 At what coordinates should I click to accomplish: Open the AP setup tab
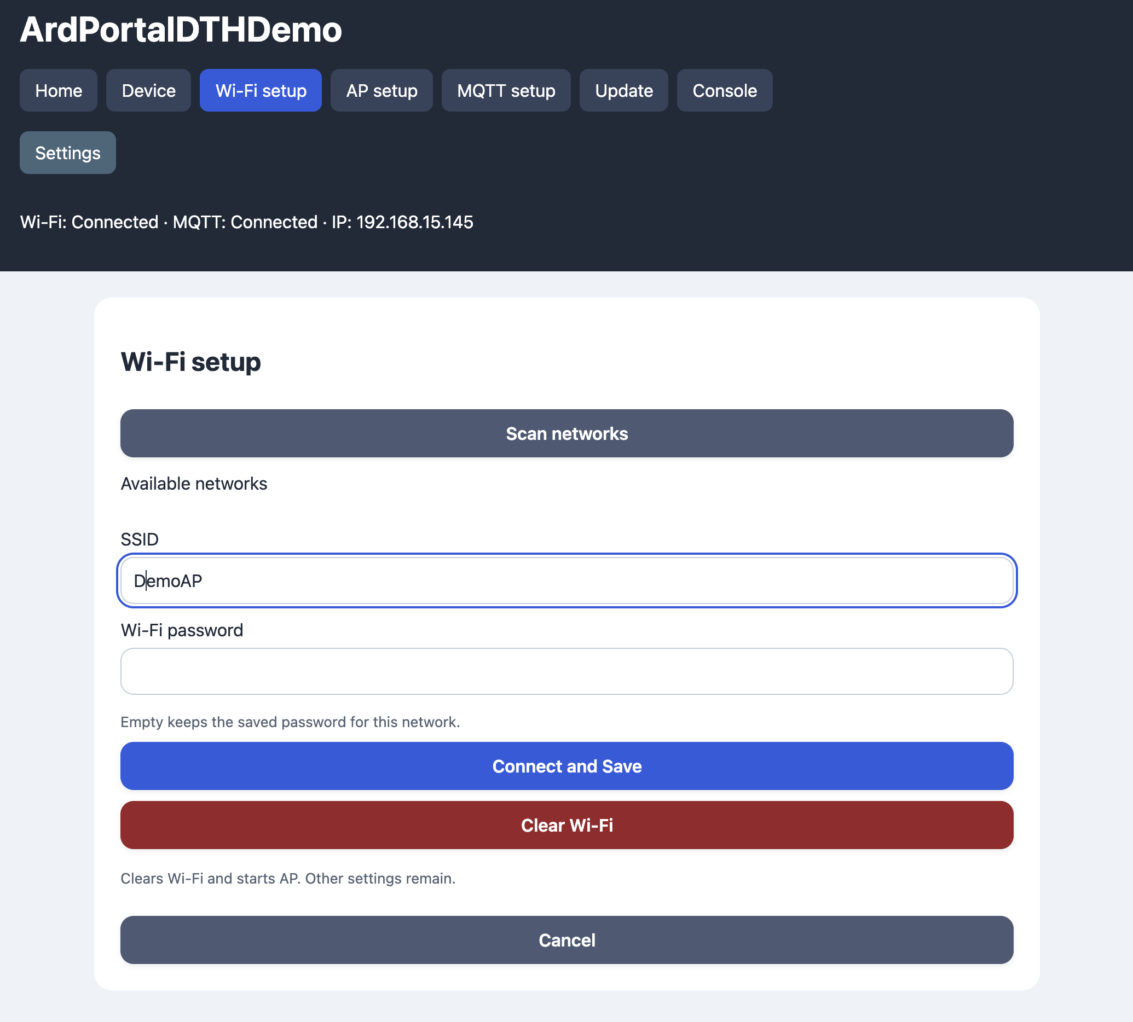click(x=381, y=90)
